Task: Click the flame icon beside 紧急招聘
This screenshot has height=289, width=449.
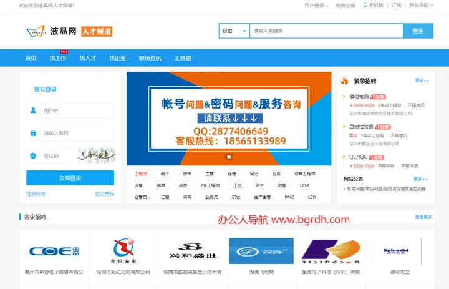Action: [344, 81]
